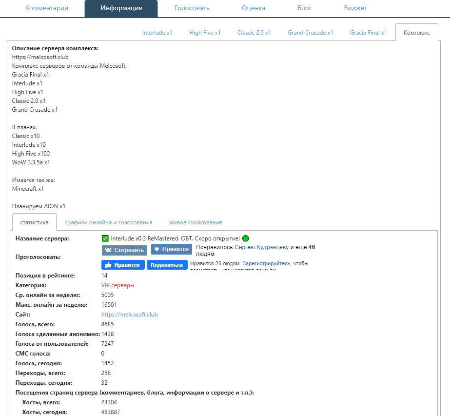Select the Grand Crusade x1 server tab

[310, 33]
